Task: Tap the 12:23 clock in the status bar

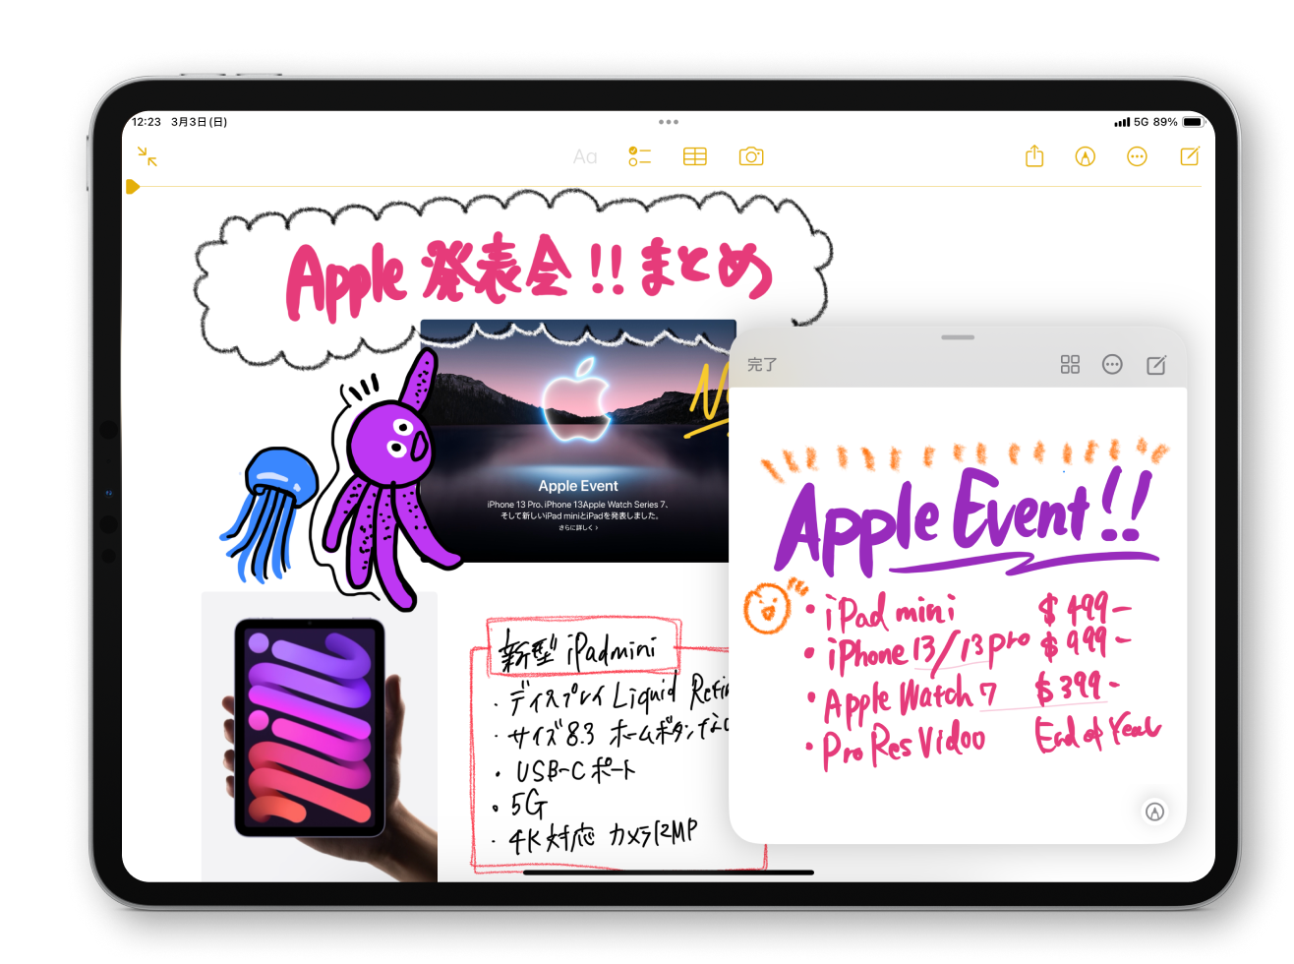Action: [x=147, y=122]
